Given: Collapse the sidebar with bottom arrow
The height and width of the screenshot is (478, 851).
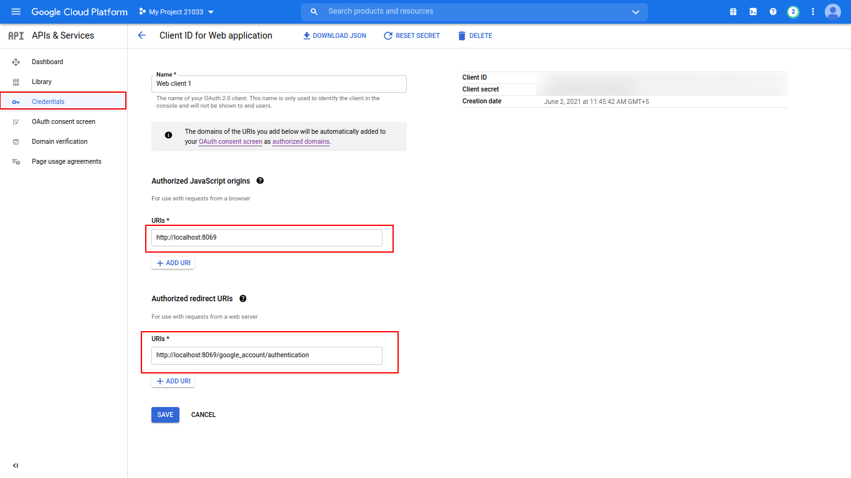Looking at the screenshot, I should pyautogui.click(x=16, y=466).
